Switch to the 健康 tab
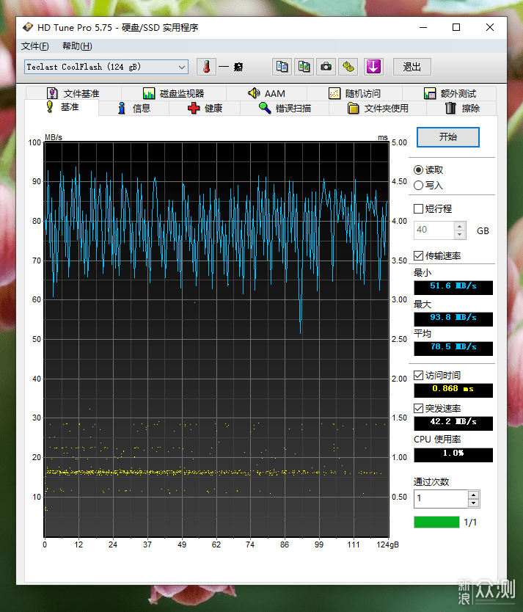Screen dimensions: 523x612 205,108
